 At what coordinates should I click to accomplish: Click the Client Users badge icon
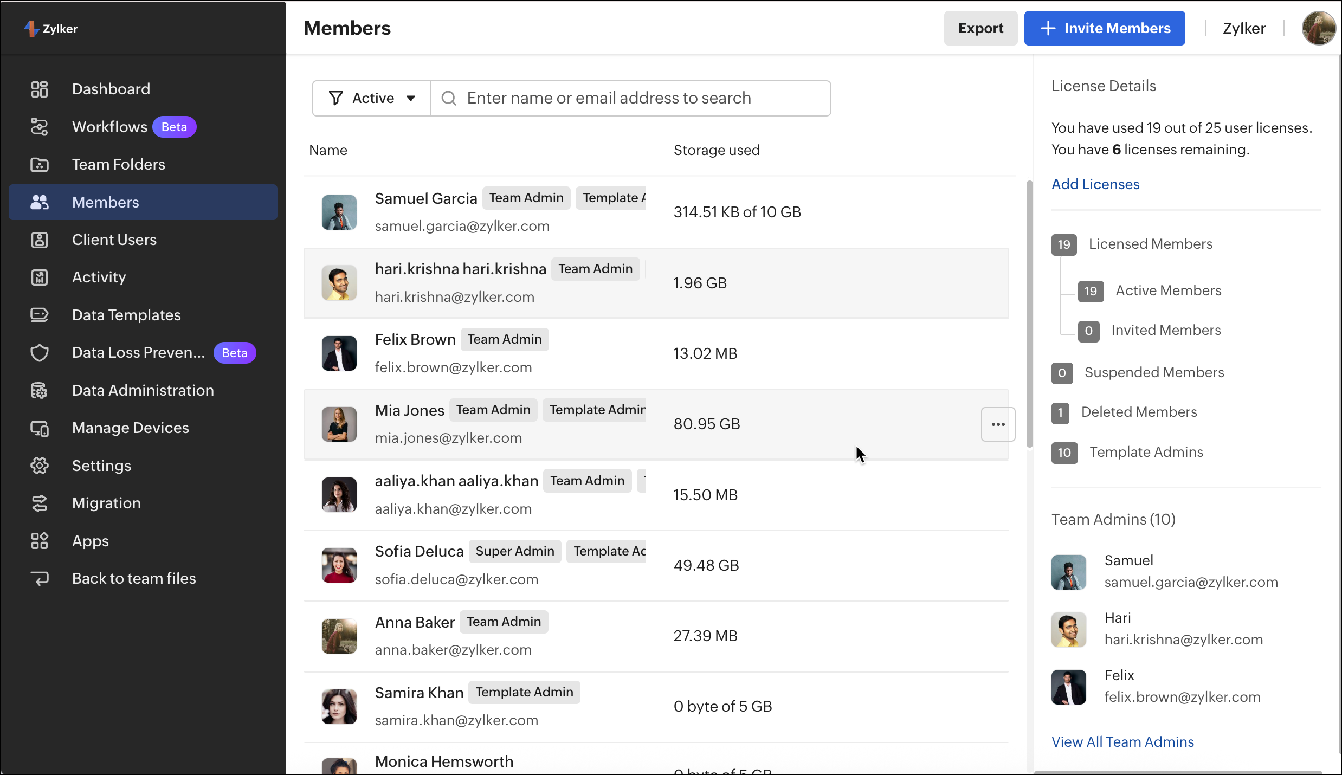(40, 240)
